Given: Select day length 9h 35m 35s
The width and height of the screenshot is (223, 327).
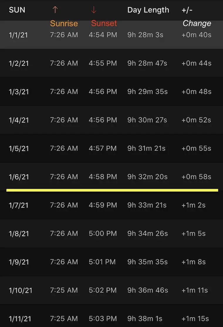Looking at the screenshot, I should [x=147, y=262].
